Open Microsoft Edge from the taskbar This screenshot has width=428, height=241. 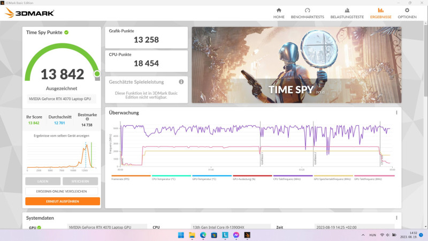click(x=203, y=235)
